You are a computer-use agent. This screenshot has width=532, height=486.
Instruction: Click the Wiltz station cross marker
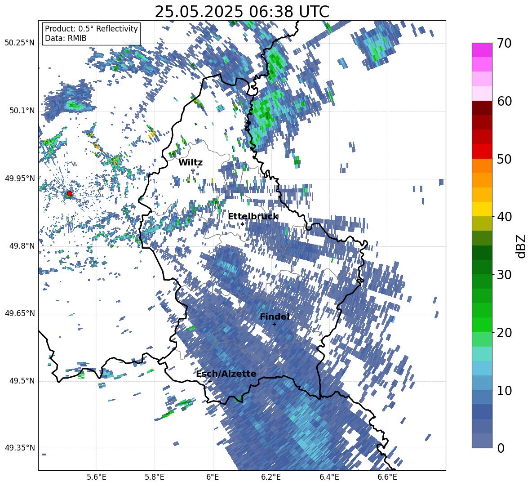[x=193, y=169]
